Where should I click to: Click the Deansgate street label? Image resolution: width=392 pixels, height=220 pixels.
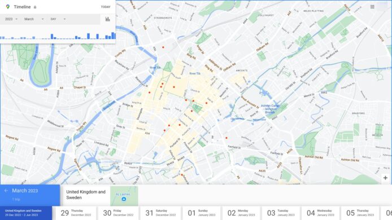click(140, 114)
